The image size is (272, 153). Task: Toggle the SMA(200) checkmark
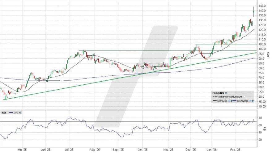(250, 101)
